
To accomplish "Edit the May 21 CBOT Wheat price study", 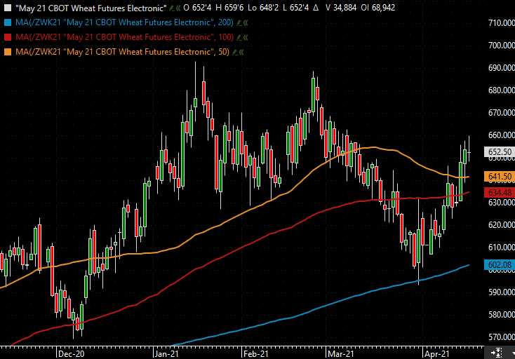I will tap(171, 8).
